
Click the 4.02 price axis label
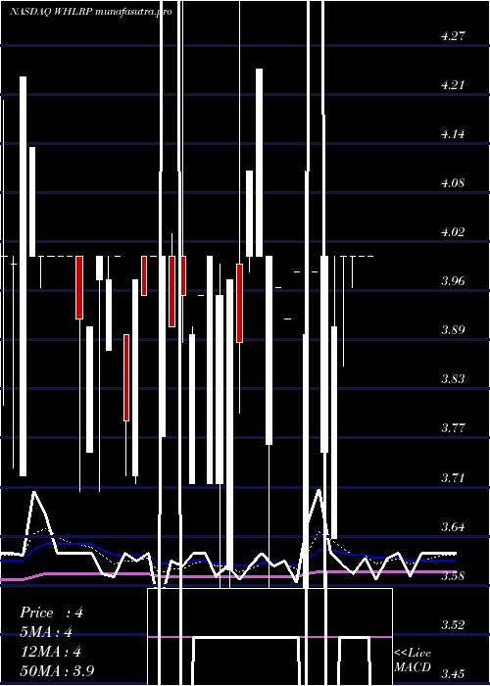click(453, 232)
